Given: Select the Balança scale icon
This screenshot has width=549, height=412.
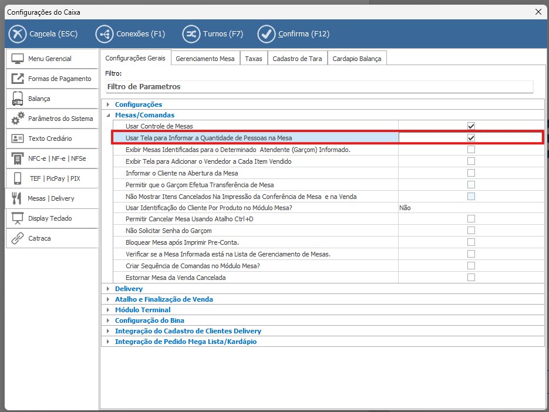Looking at the screenshot, I should (x=18, y=99).
